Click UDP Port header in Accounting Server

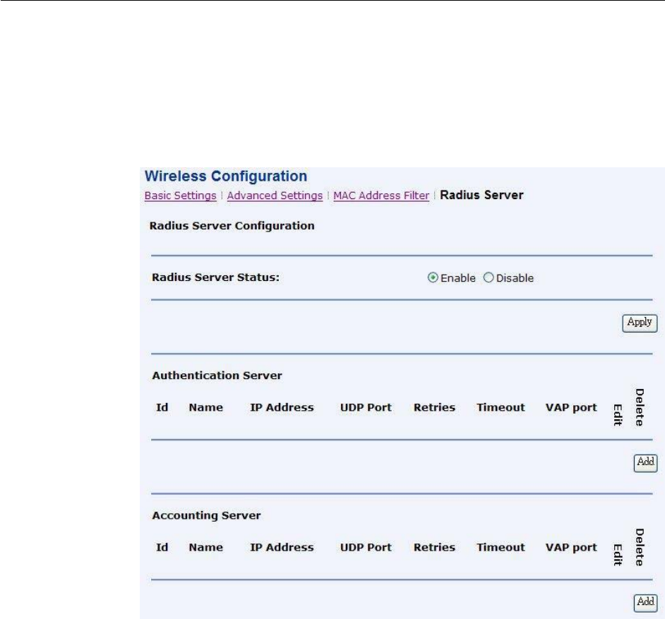point(366,547)
